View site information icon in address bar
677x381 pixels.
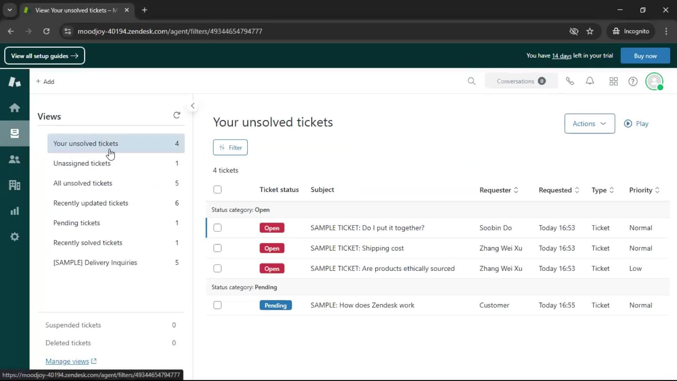point(68,31)
